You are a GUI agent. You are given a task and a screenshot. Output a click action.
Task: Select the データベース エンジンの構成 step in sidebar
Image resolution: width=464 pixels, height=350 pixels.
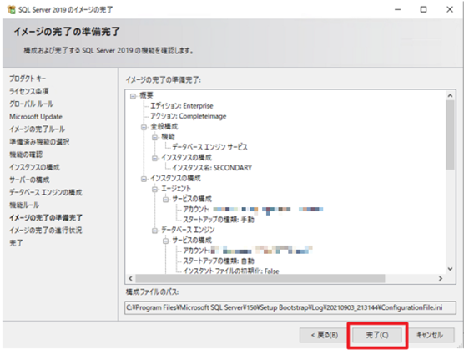(x=46, y=192)
